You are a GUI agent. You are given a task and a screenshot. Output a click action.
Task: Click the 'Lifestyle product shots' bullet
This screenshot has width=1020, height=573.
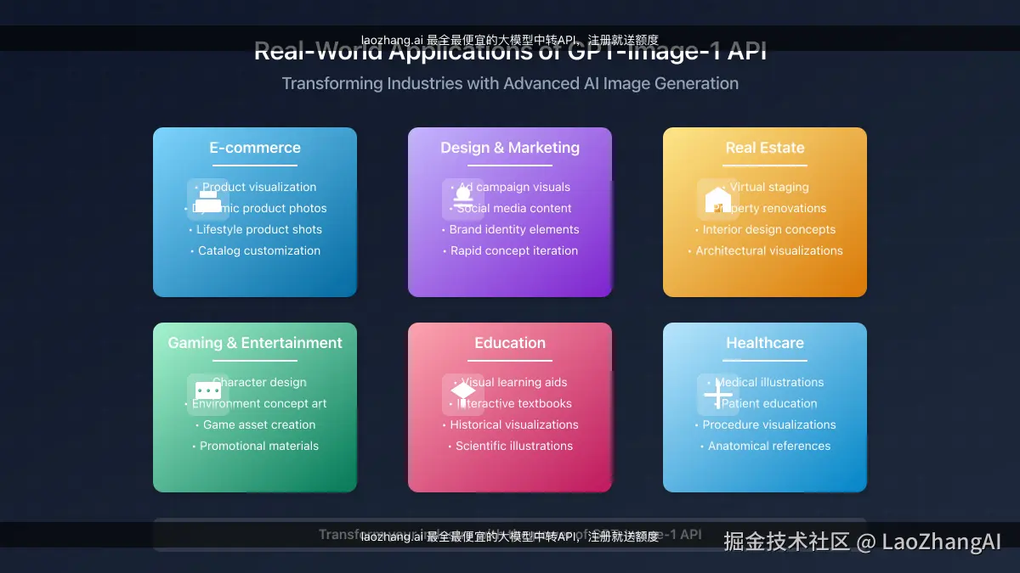pos(255,229)
